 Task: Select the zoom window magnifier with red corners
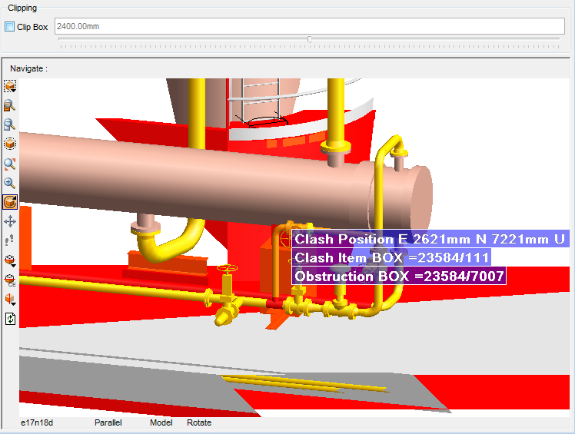10,164
